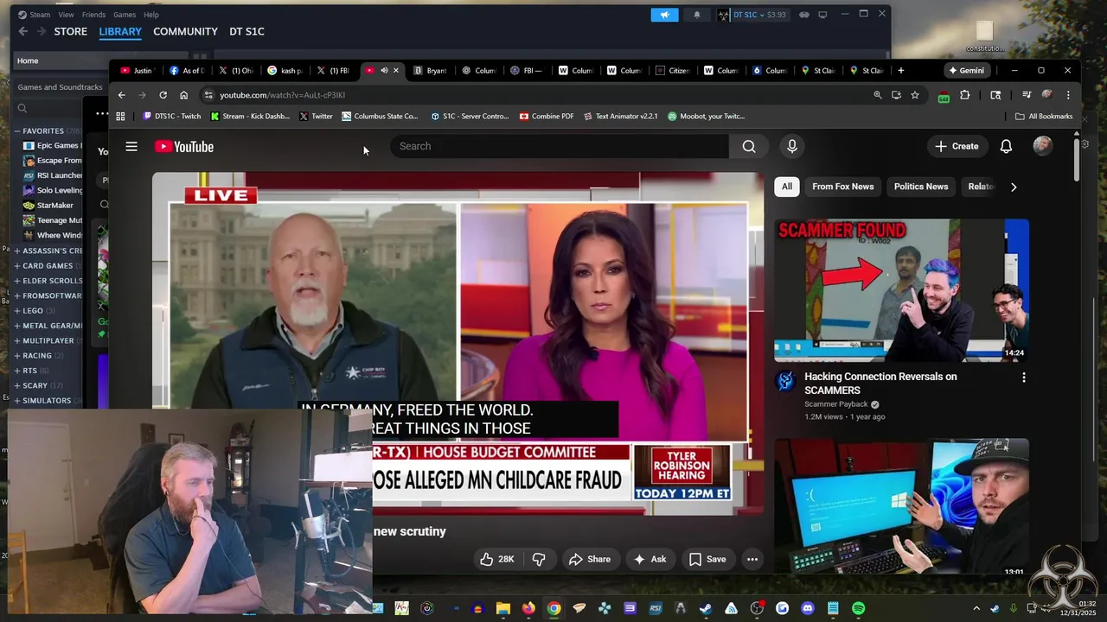The height and width of the screenshot is (622, 1107).
Task: Open the Gemini button in Chrome
Action: pos(967,70)
